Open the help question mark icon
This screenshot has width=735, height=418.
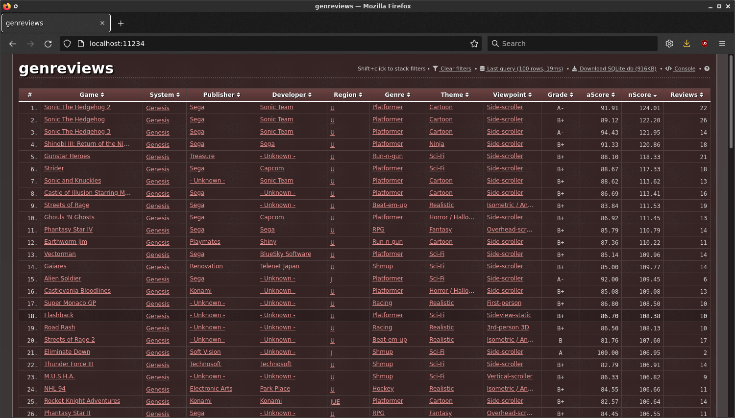[707, 69]
